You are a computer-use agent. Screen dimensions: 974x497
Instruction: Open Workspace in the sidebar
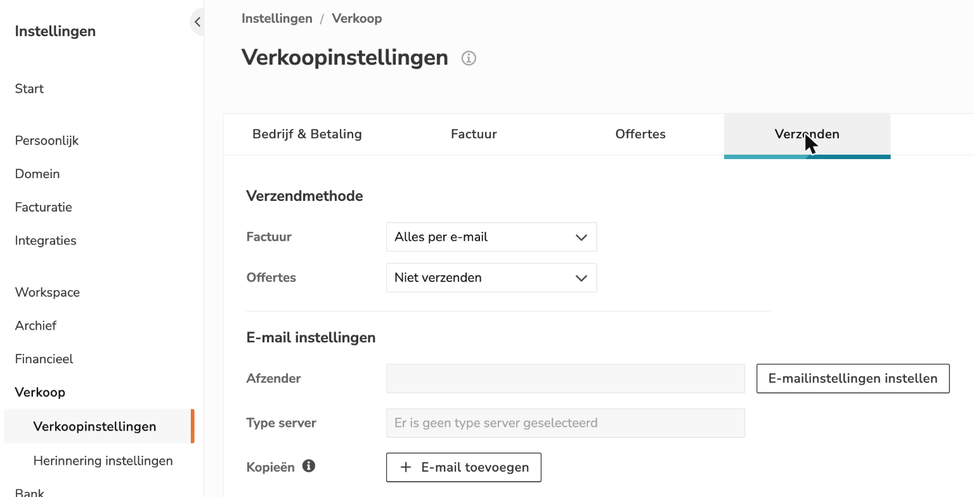48,293
